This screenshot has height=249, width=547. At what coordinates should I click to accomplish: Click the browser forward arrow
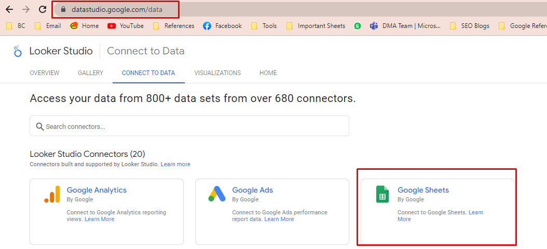[26, 9]
